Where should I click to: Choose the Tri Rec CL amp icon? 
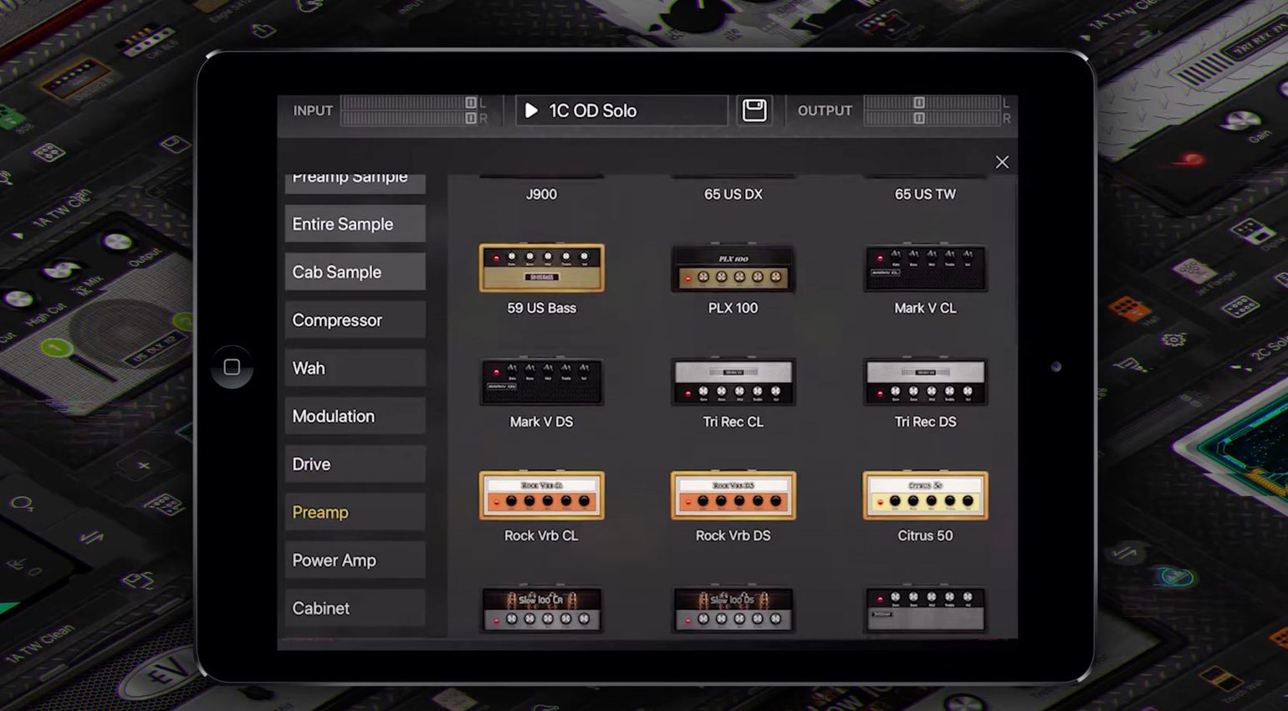(733, 381)
